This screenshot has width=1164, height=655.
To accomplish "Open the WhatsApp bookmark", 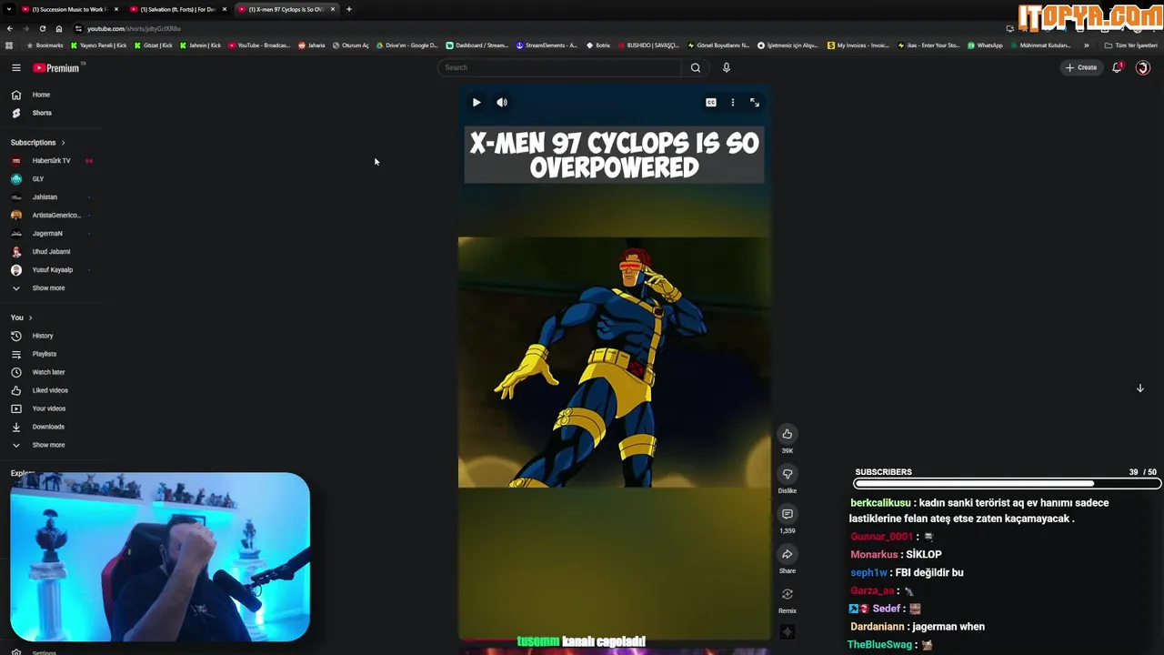I will click(x=985, y=45).
